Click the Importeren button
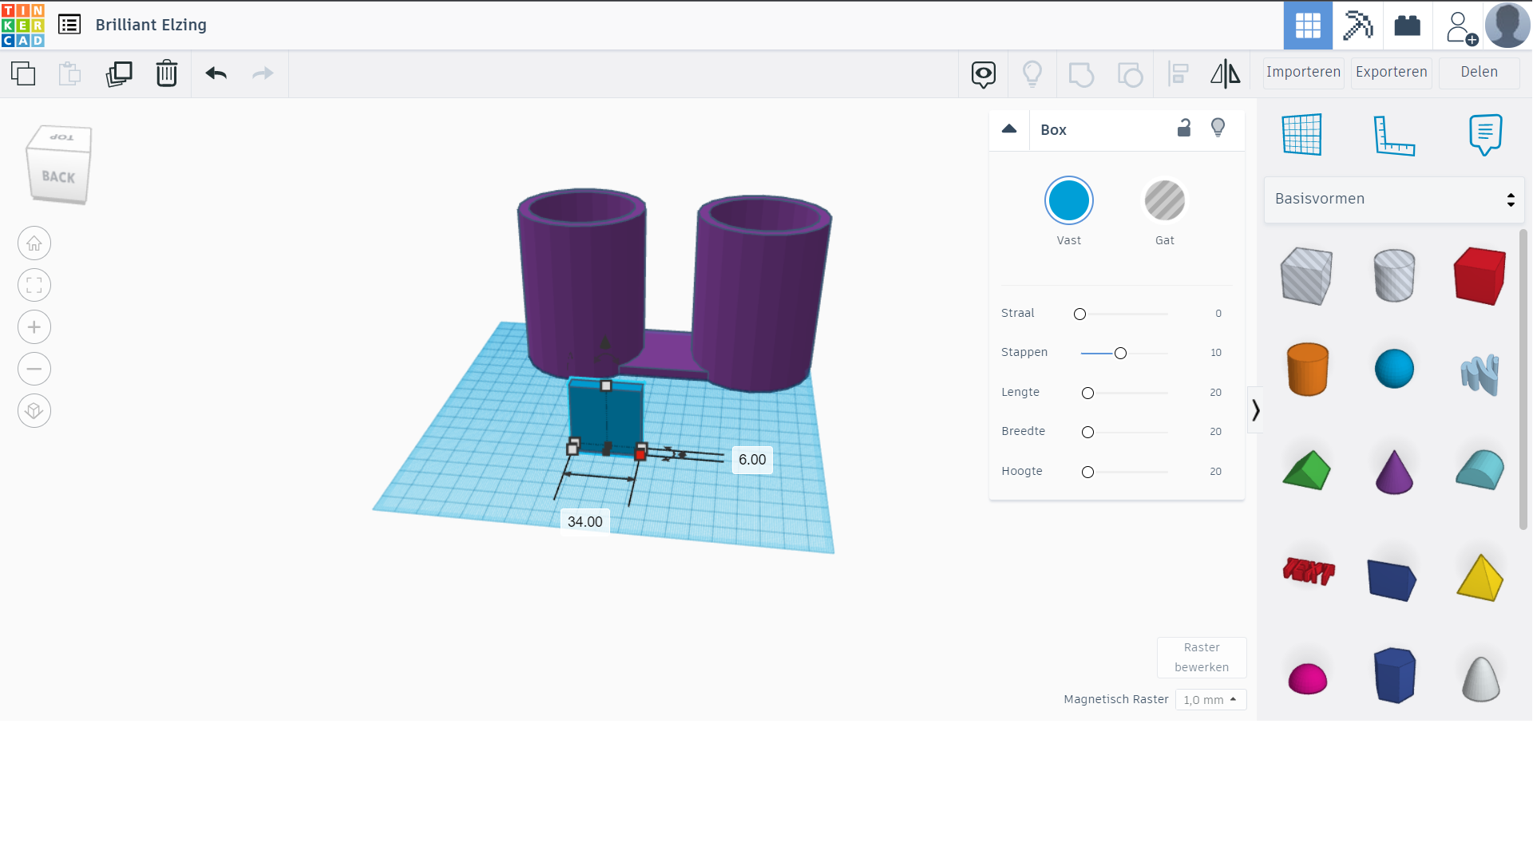Screen dimensions: 1533x862 [x=1303, y=72]
